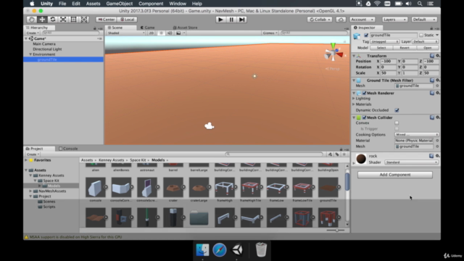Expand NavMeshAssets folder
464x261 pixels.
click(30, 191)
